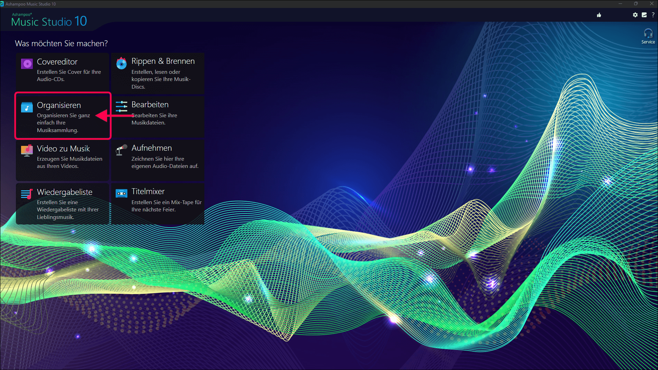Click text 'Erstellen Sie ein Mix-Tape für Ihre nächste Feier.'
This screenshot has height=370, width=658.
[167, 206]
